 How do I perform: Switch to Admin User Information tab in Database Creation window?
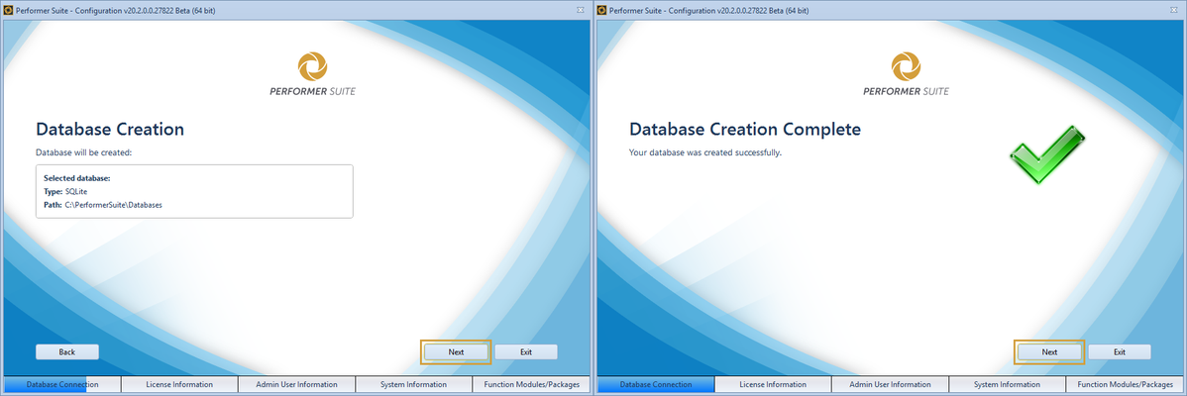[x=296, y=384]
